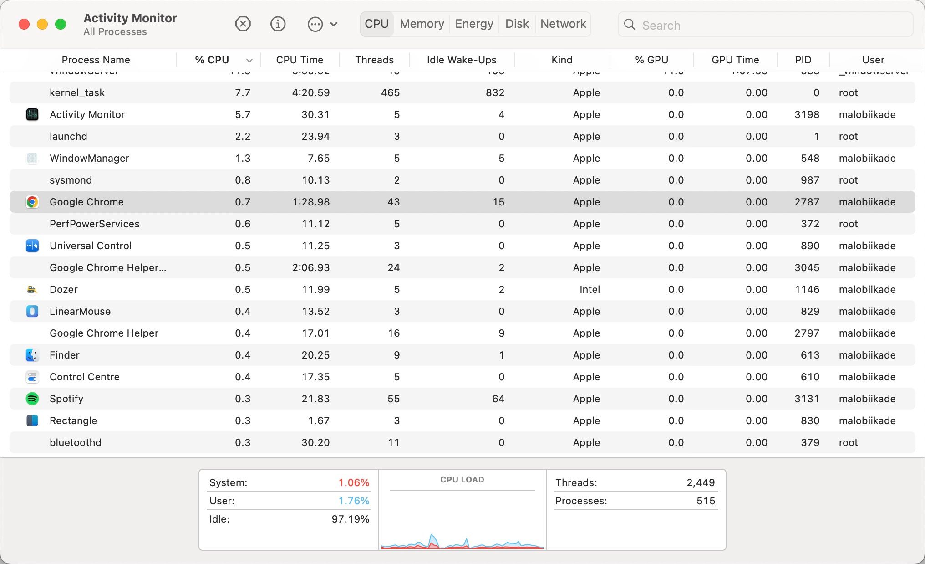Select the launchd process name
Viewport: 925px width, 564px height.
(68, 136)
